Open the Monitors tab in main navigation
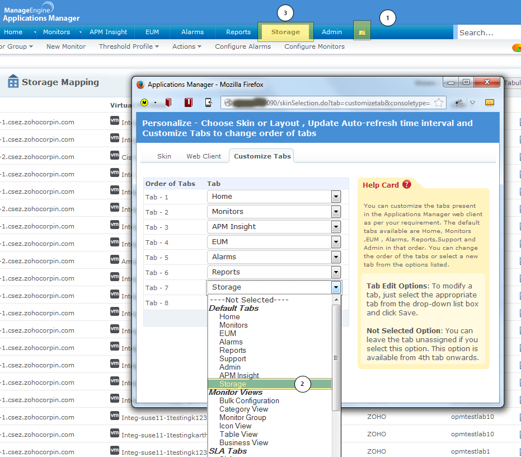The image size is (521, 457). [x=57, y=32]
